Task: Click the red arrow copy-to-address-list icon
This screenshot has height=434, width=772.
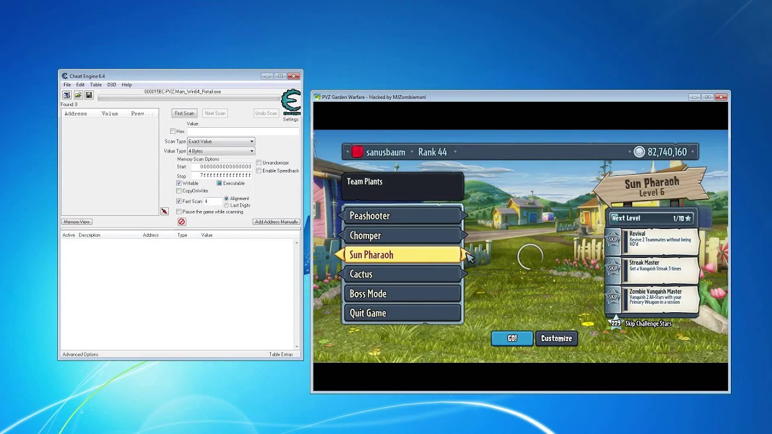Action: pyautogui.click(x=164, y=212)
